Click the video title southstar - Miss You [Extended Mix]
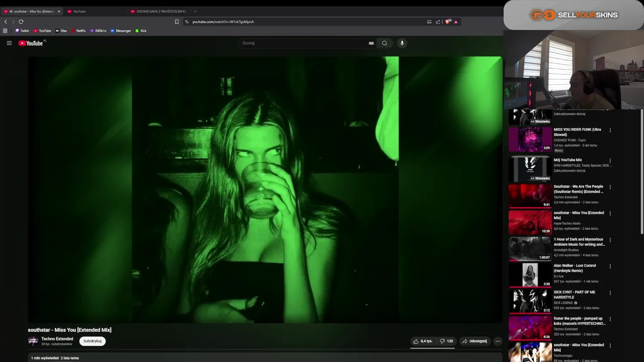 coord(69,330)
